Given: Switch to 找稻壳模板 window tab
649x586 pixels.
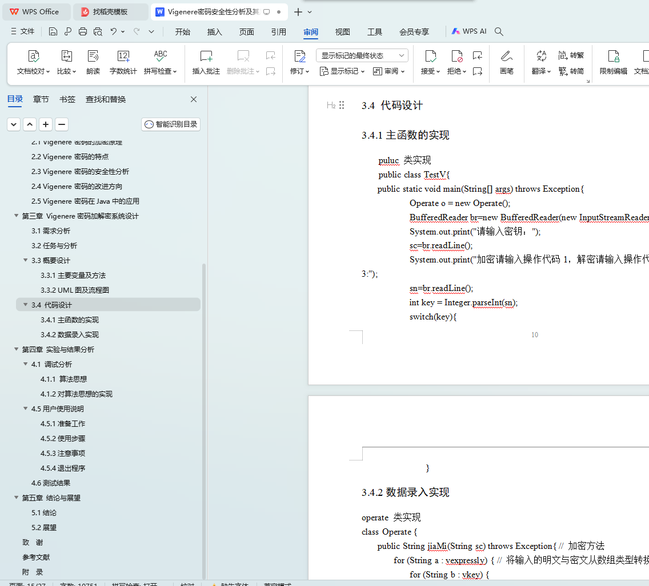Looking at the screenshot, I should (110, 12).
